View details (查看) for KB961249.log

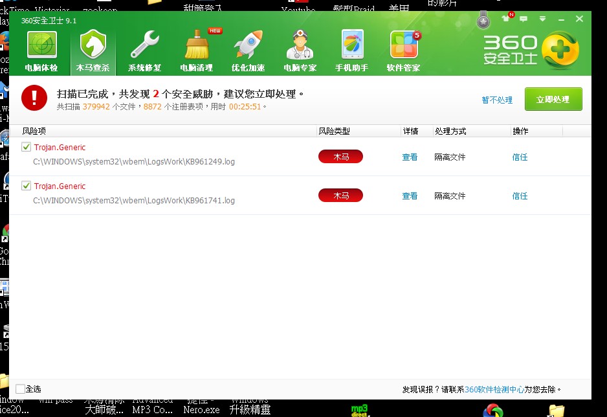[410, 157]
